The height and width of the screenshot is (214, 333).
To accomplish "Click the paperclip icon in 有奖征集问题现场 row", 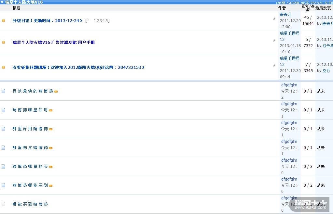I will point(274,65).
